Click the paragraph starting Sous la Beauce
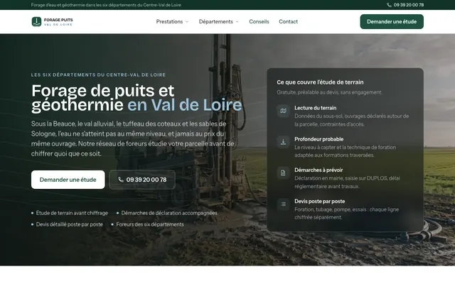 tap(133, 138)
